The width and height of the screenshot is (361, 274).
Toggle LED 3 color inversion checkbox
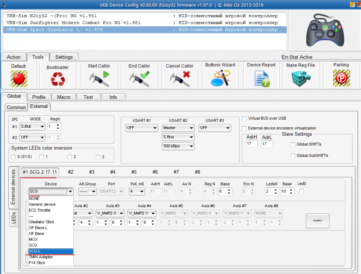click(x=98, y=157)
